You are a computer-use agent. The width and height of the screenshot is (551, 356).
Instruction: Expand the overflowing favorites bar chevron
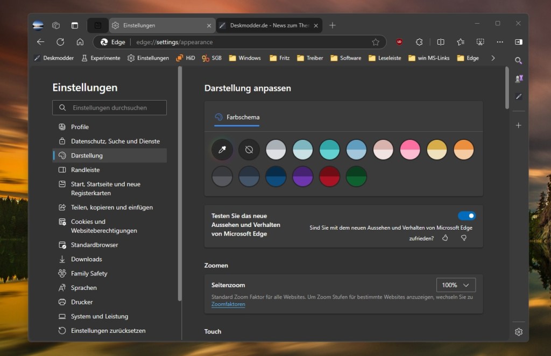493,58
